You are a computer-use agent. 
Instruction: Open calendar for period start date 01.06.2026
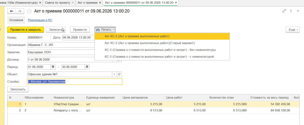click(x=53, y=67)
